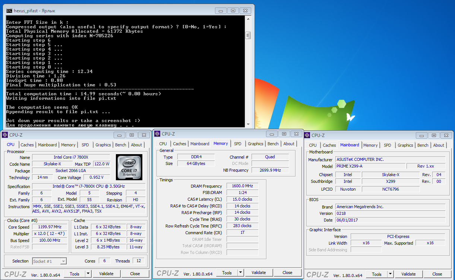Open Tools dropdown arrow in right CPU-Z window
Viewport: 455px width, 280px height.
coord(390,274)
